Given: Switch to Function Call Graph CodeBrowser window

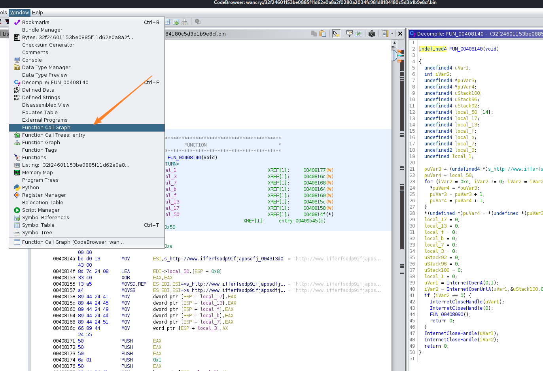Looking at the screenshot, I should [x=87, y=242].
